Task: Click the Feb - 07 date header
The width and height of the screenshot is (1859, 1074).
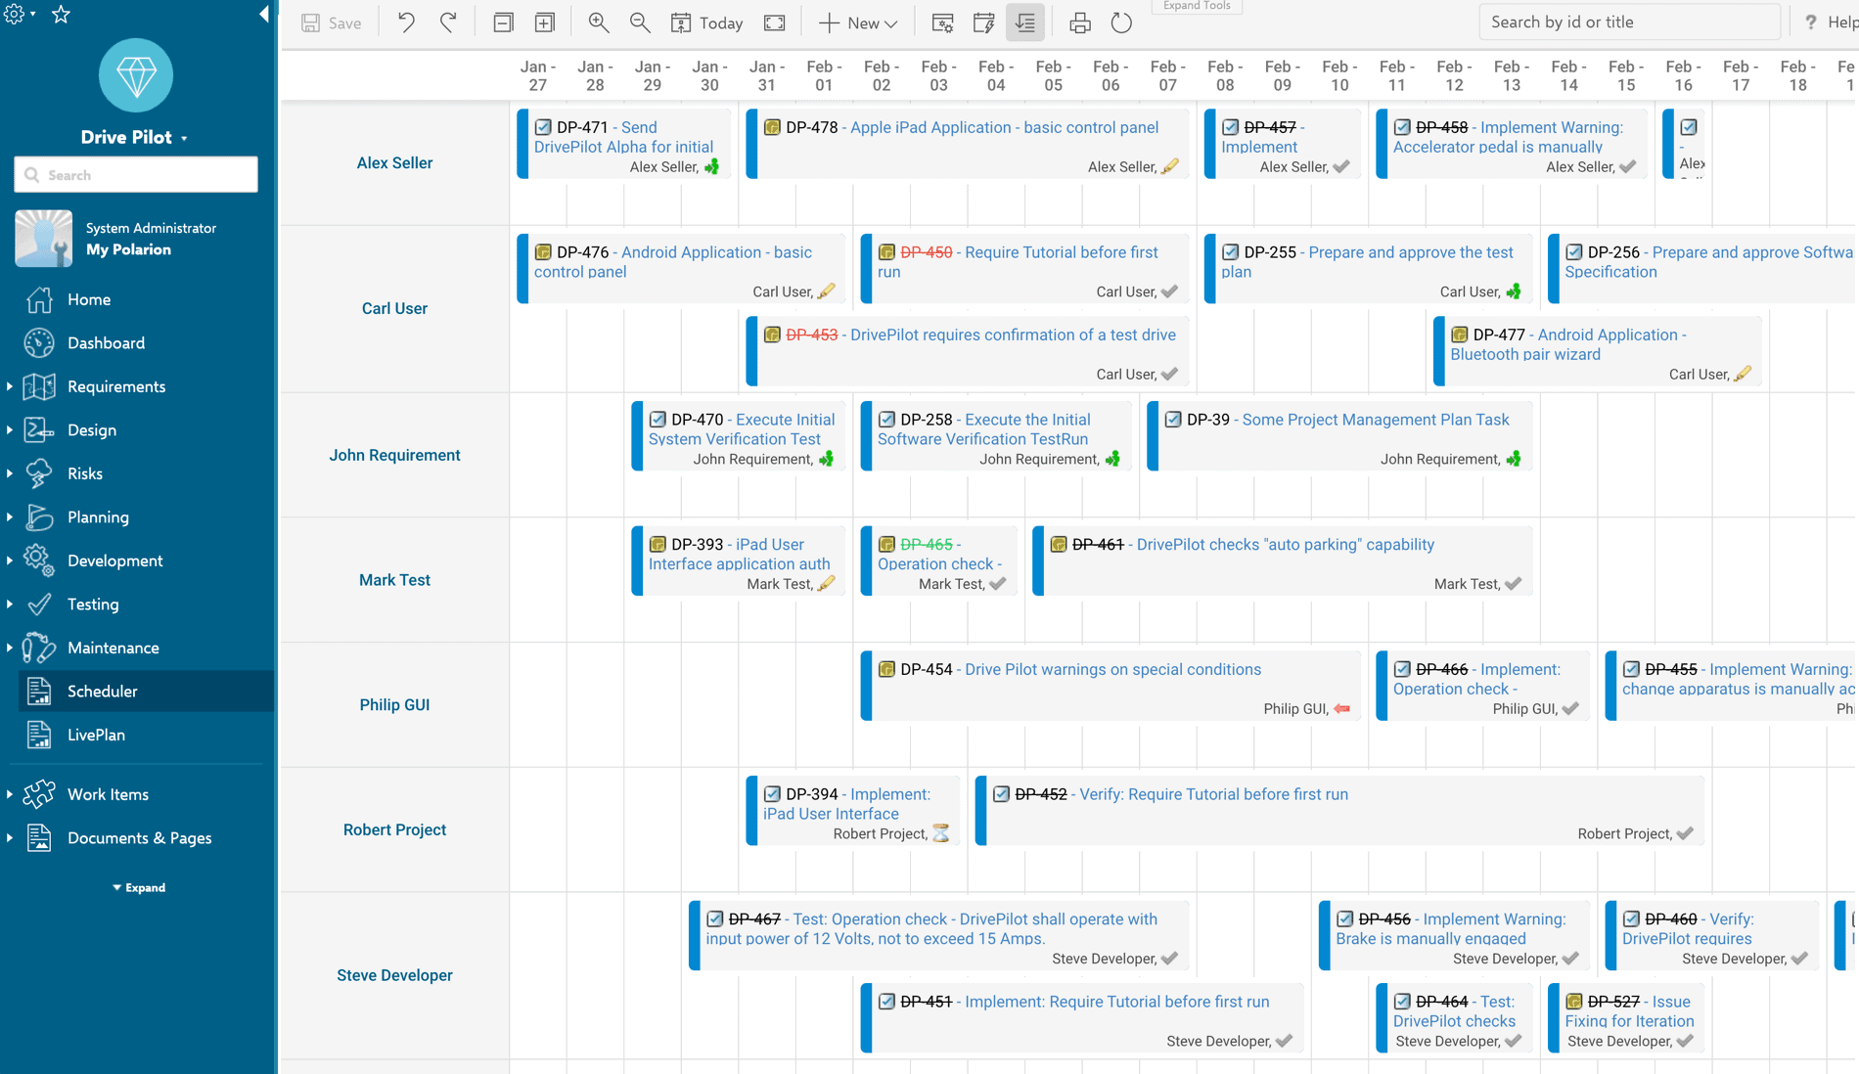Action: point(1167,75)
